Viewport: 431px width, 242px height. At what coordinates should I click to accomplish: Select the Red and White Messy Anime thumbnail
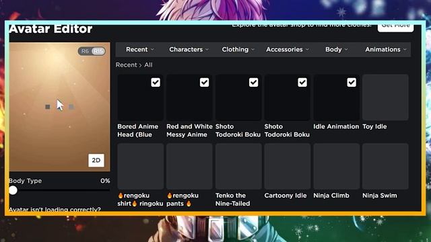point(189,97)
